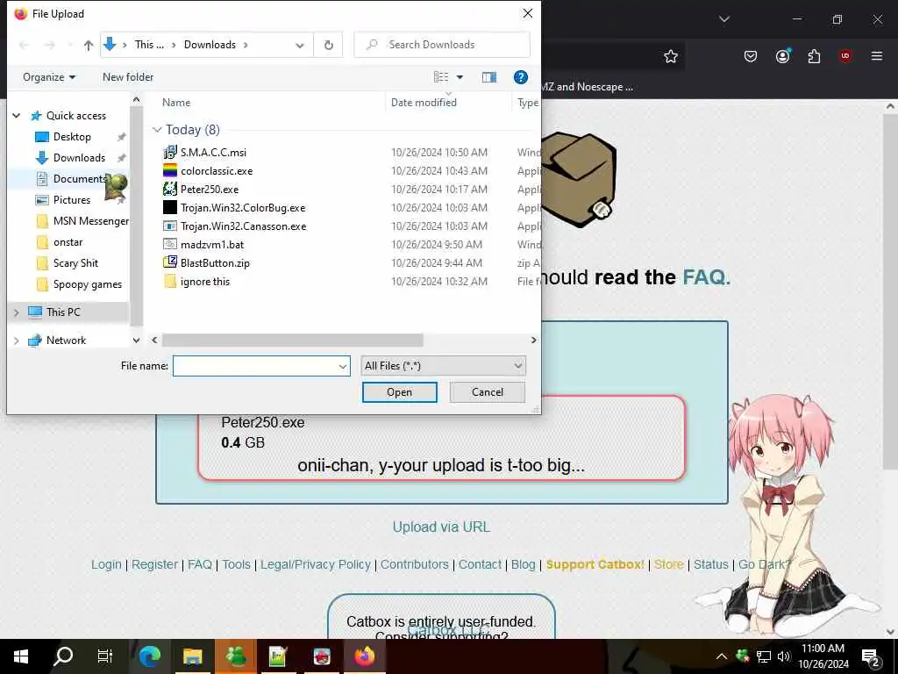Select S.M.A.C.C.msi file icon
The width and height of the screenshot is (898, 674).
170,153
